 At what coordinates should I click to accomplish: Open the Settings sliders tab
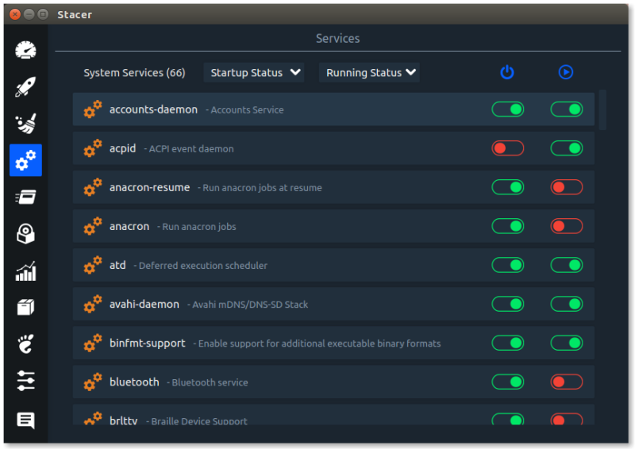(25, 382)
